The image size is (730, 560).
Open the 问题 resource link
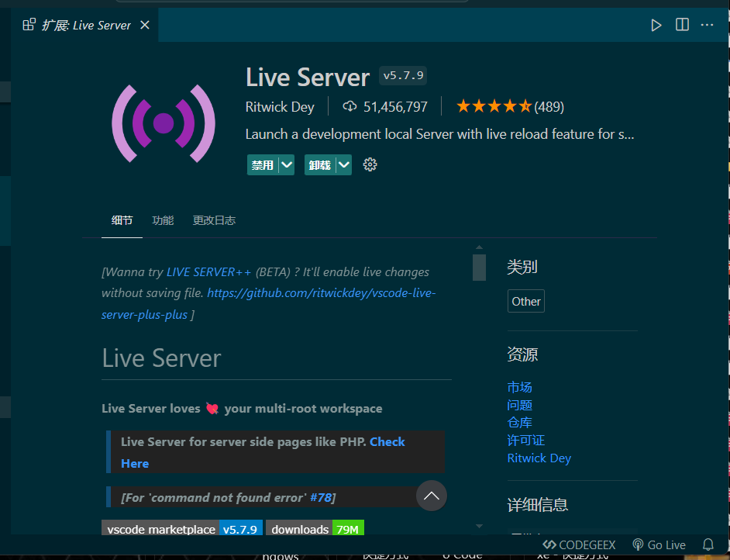pyautogui.click(x=519, y=405)
